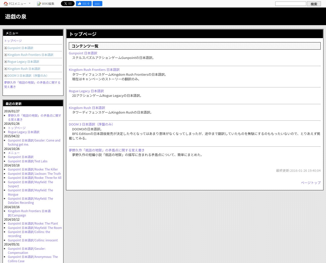This screenshot has width=326, height=263.
Task: Open Kingdom Rush 日本語訳 sidebar item
Action: click(24, 69)
